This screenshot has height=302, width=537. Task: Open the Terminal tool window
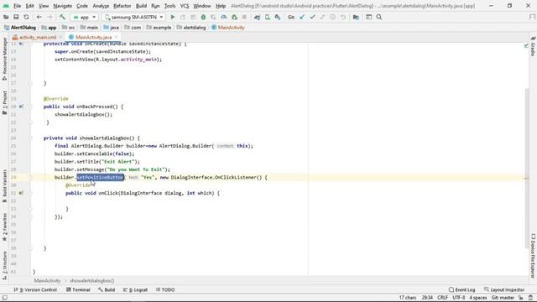coord(78,289)
